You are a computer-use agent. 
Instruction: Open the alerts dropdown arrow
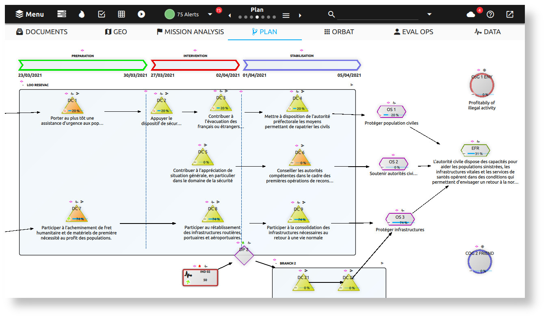[x=210, y=13]
